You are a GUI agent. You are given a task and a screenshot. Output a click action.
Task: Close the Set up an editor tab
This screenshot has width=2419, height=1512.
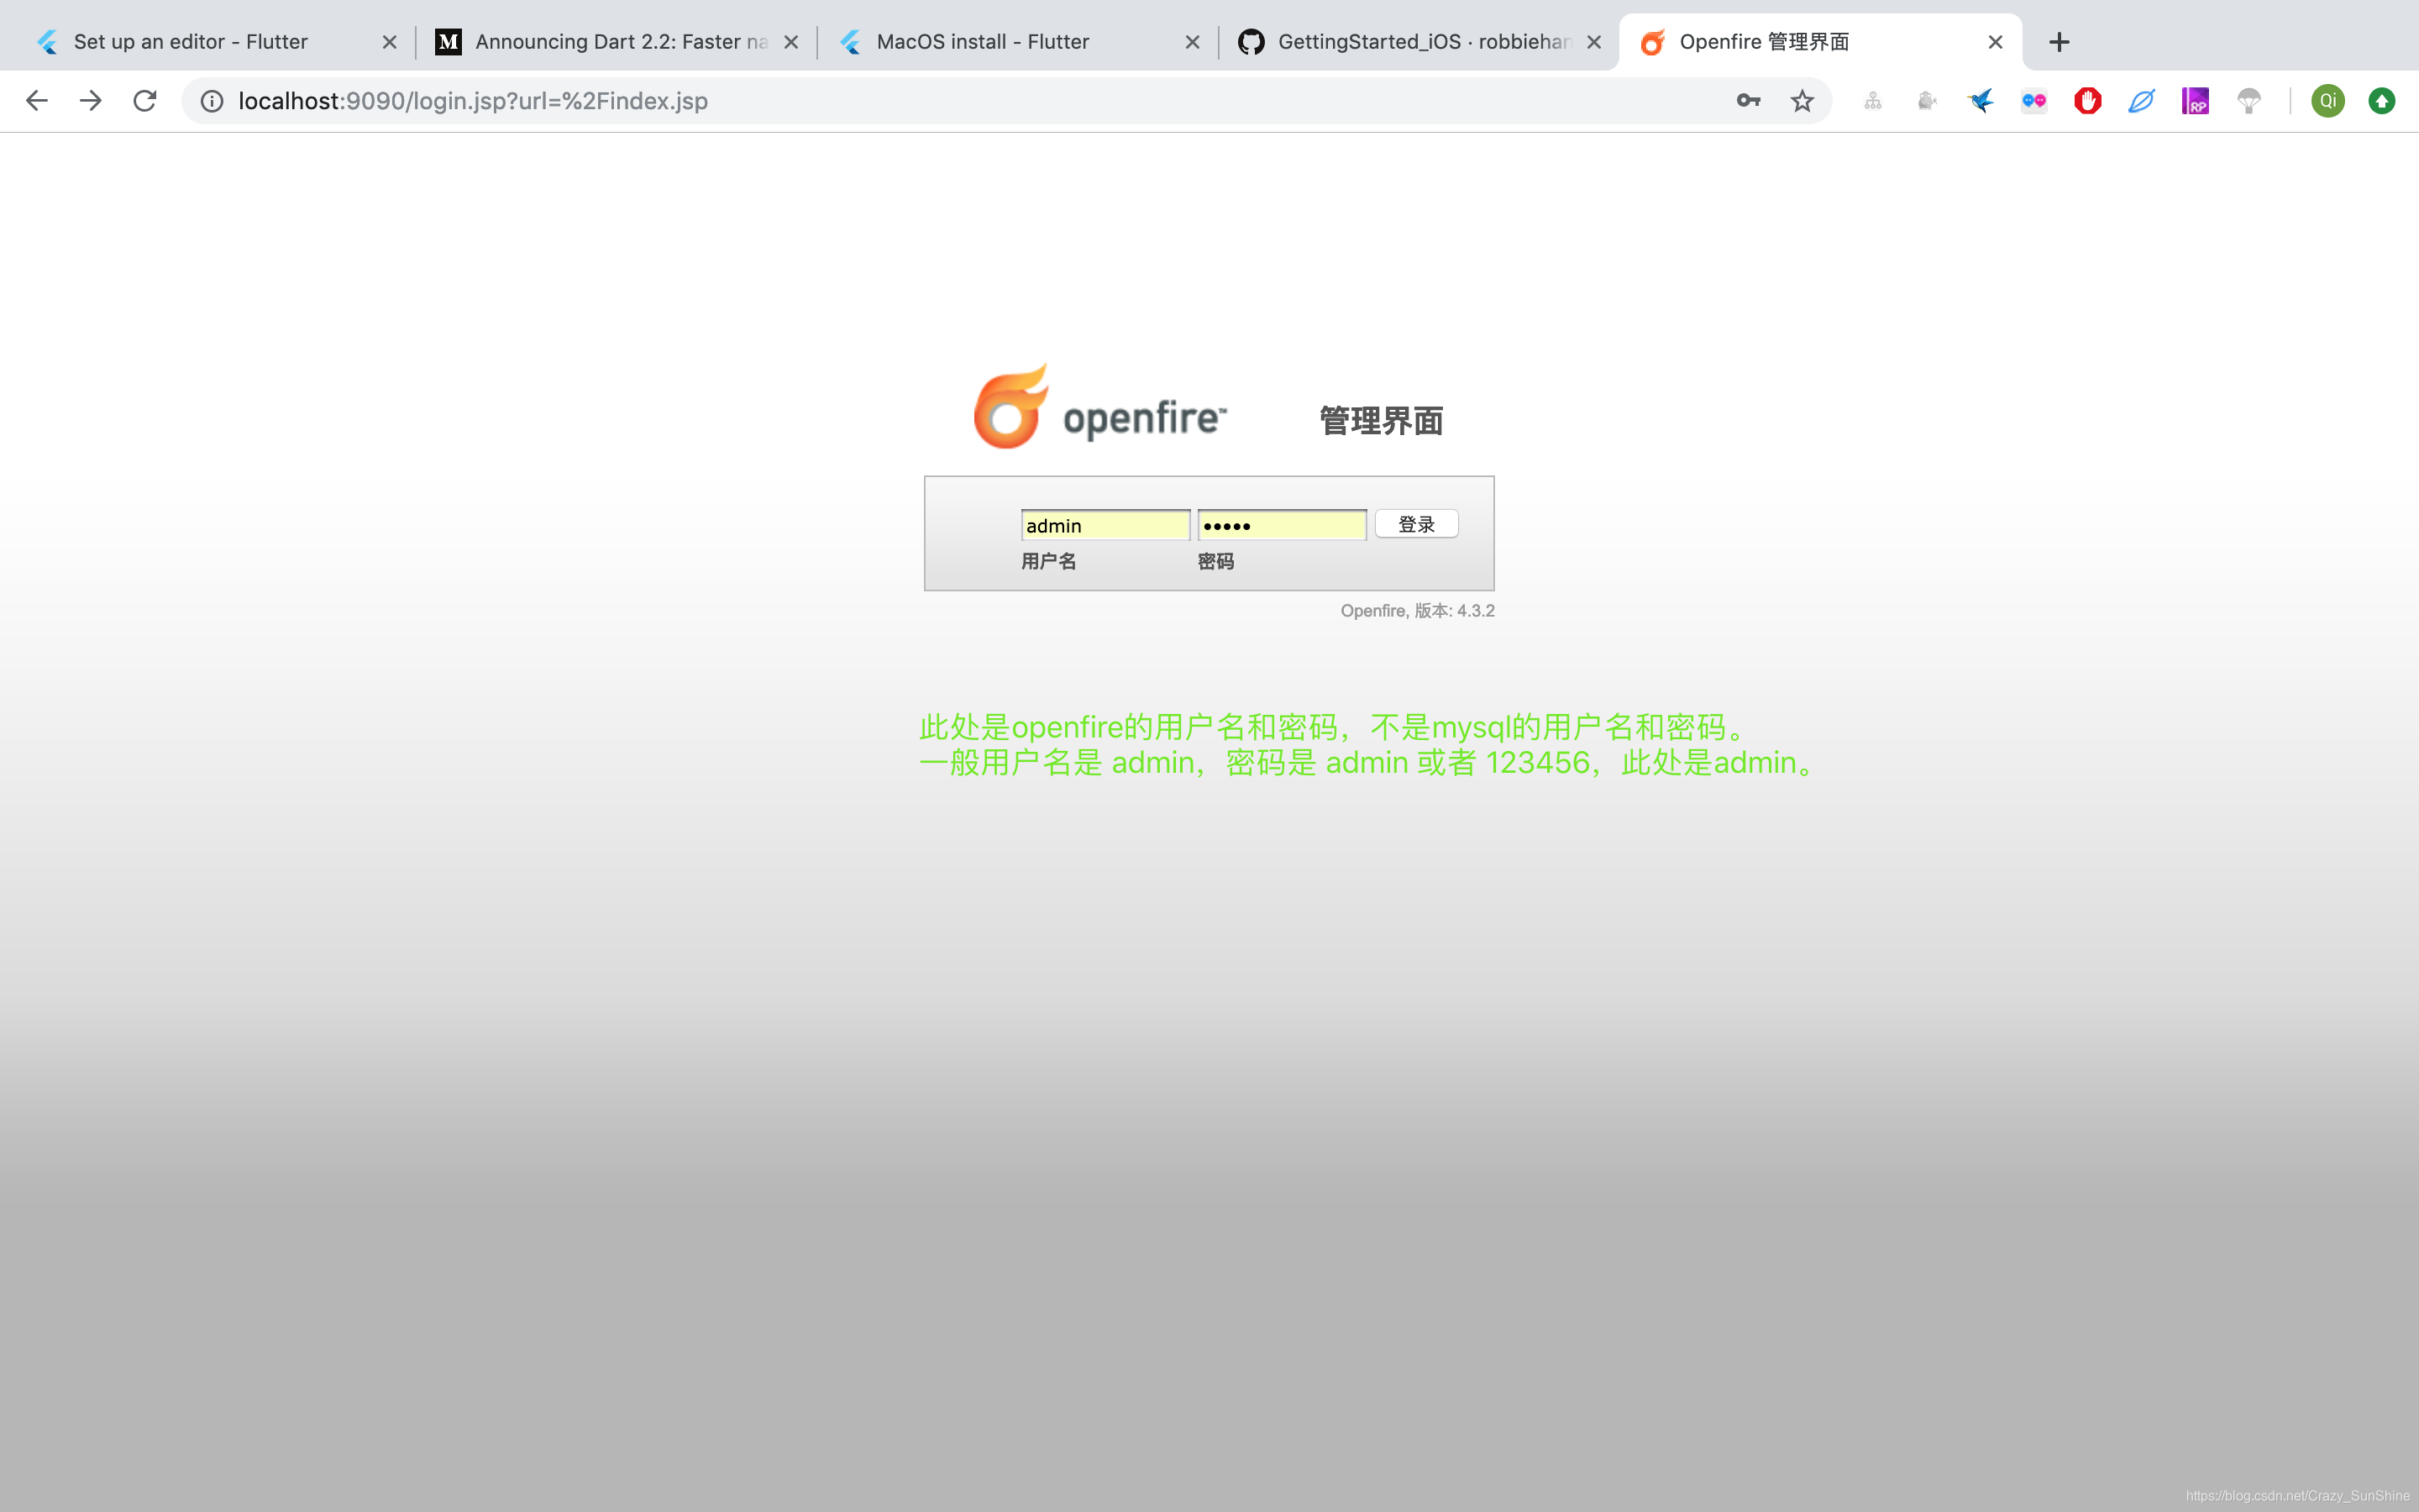[x=390, y=42]
